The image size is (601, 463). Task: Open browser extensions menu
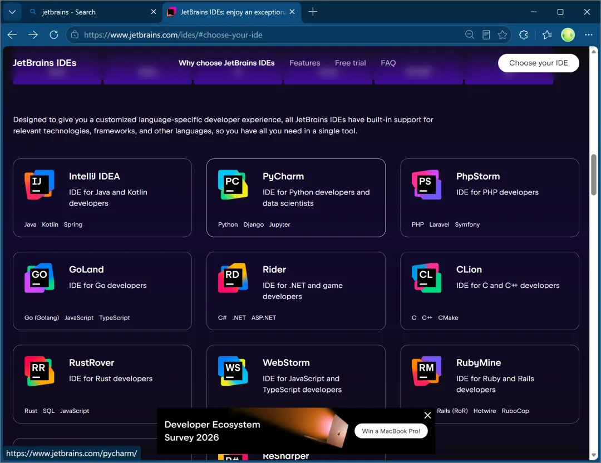[x=524, y=35]
